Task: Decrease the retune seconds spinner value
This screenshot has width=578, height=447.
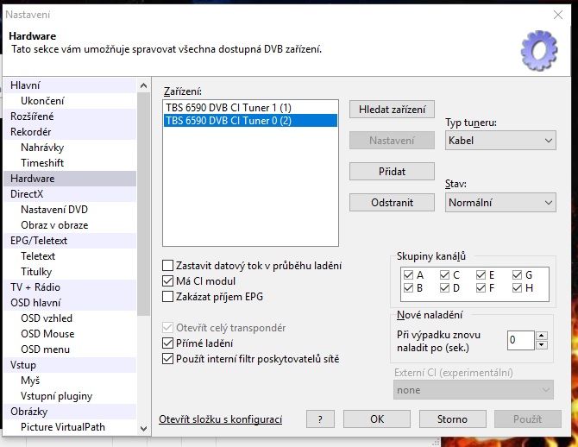Action: pyautogui.click(x=541, y=345)
